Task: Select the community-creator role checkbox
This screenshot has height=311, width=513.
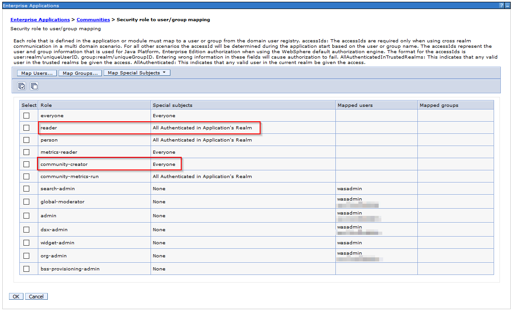Action: 27,165
